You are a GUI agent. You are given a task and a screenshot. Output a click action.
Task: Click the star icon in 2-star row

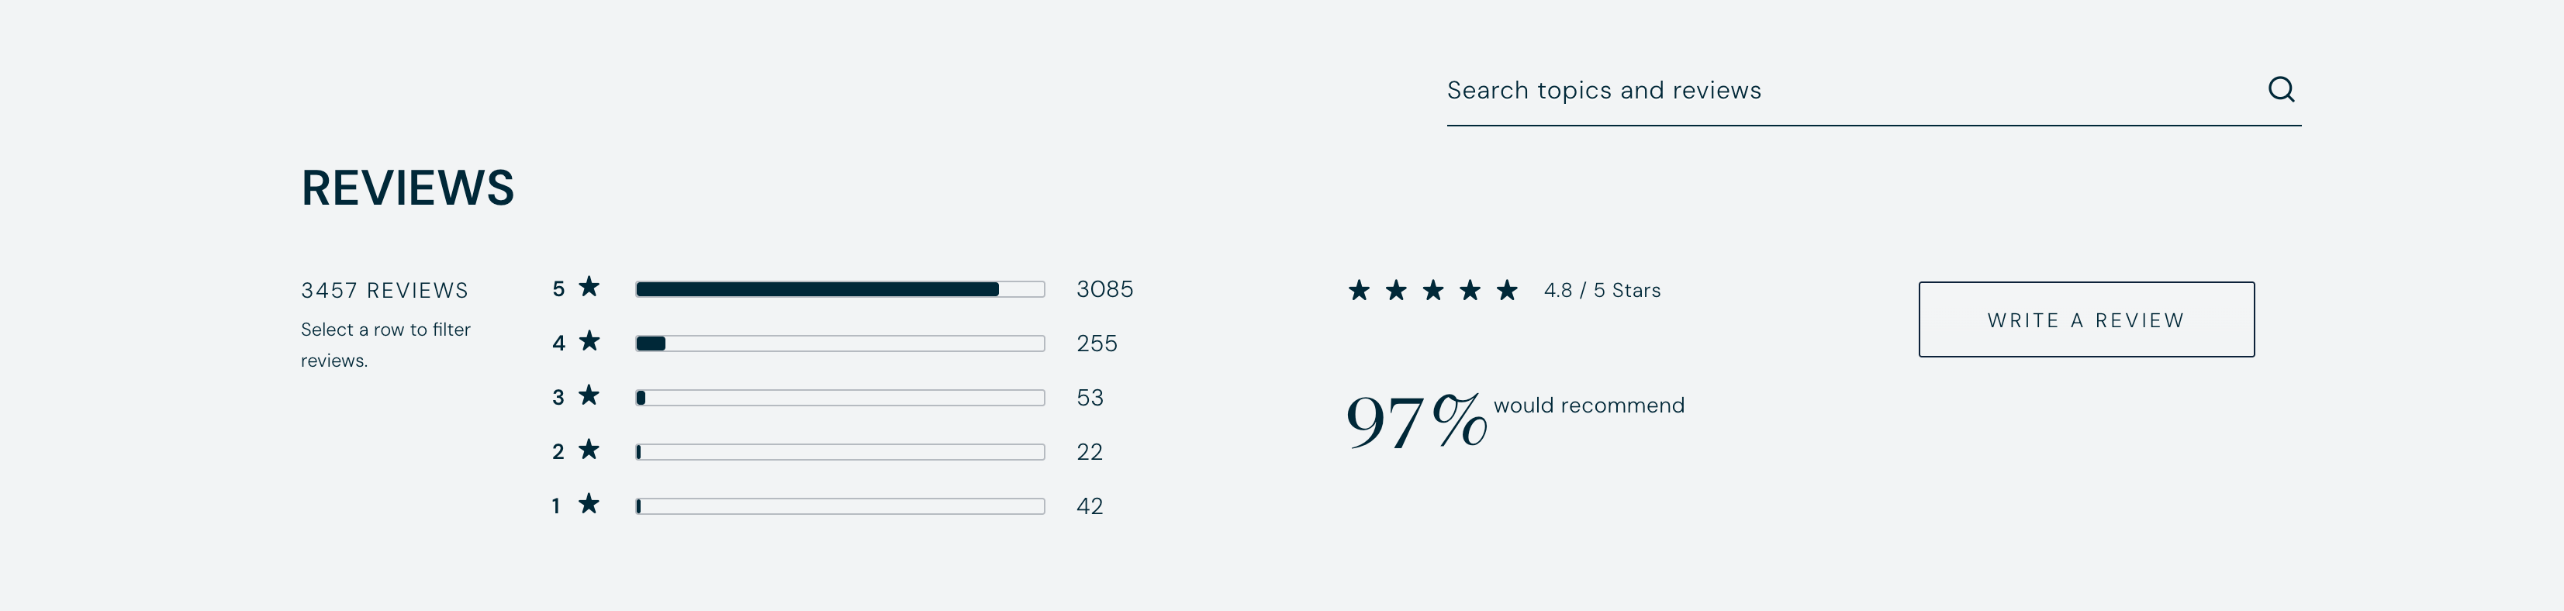pyautogui.click(x=589, y=450)
